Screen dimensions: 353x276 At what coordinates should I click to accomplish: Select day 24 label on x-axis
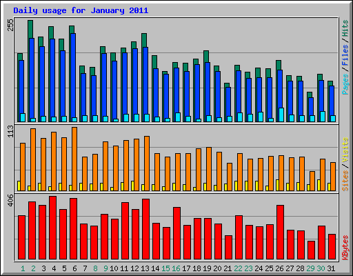coord(259,268)
